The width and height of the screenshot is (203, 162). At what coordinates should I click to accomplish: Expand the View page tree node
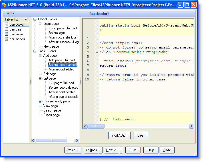click(40, 106)
